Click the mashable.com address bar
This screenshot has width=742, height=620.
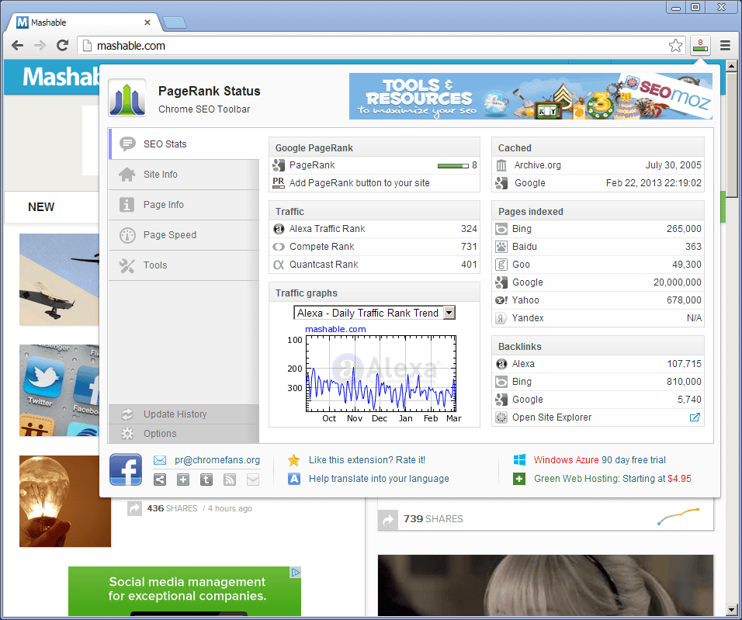pyautogui.click(x=374, y=46)
